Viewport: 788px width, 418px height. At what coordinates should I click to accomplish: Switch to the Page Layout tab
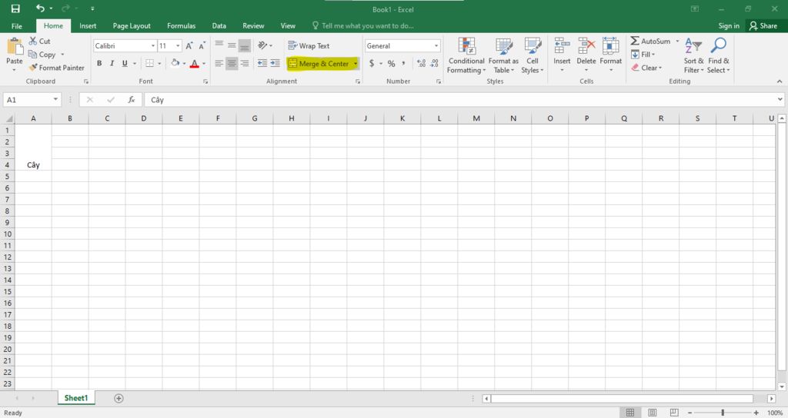(132, 25)
